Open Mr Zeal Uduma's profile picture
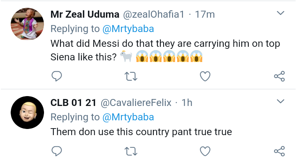 (x=28, y=24)
